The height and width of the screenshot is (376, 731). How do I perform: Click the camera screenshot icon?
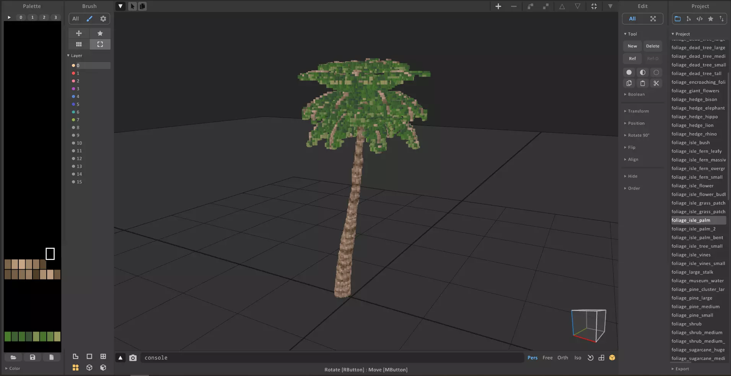(x=133, y=358)
